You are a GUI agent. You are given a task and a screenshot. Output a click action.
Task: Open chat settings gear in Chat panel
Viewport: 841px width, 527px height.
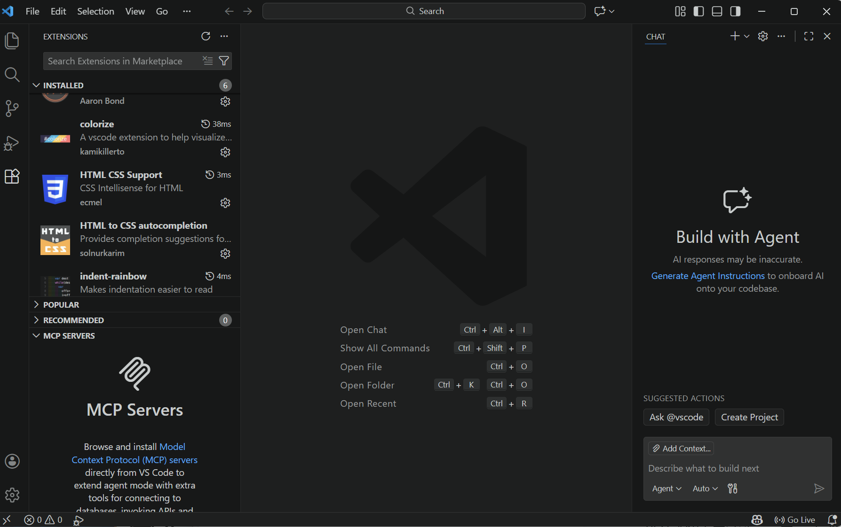pos(763,36)
